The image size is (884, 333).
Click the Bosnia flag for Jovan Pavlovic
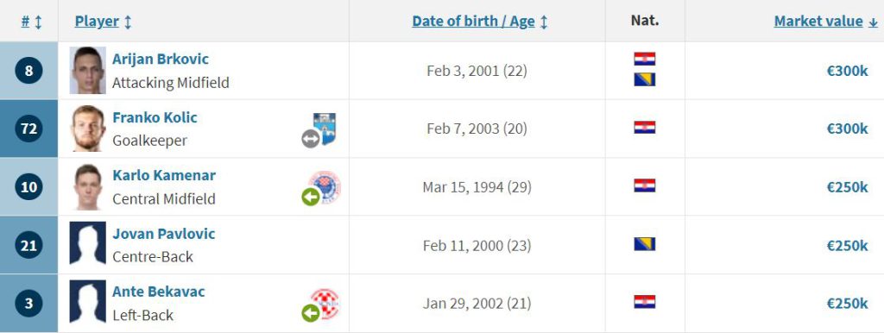point(644,244)
